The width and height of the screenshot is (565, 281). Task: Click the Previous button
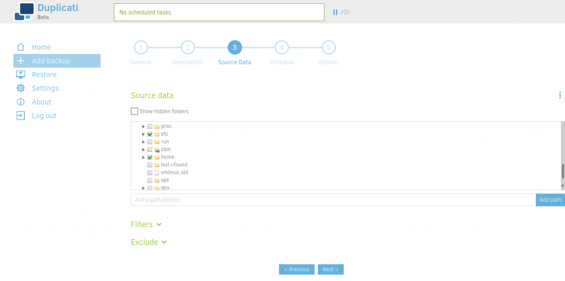click(296, 269)
